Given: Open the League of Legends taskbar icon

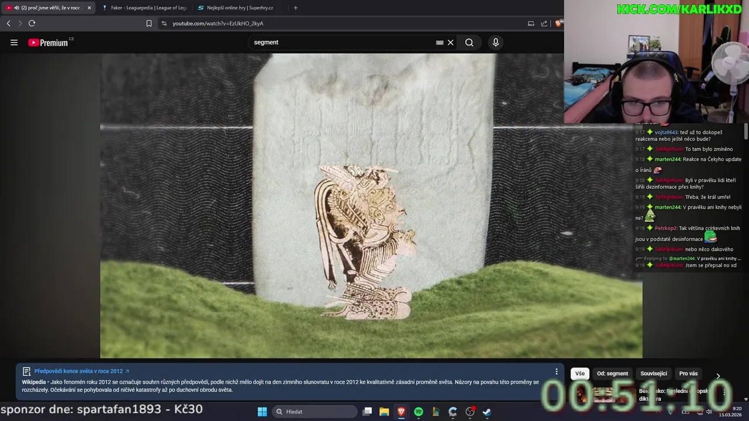Looking at the screenshot, I should [435, 412].
